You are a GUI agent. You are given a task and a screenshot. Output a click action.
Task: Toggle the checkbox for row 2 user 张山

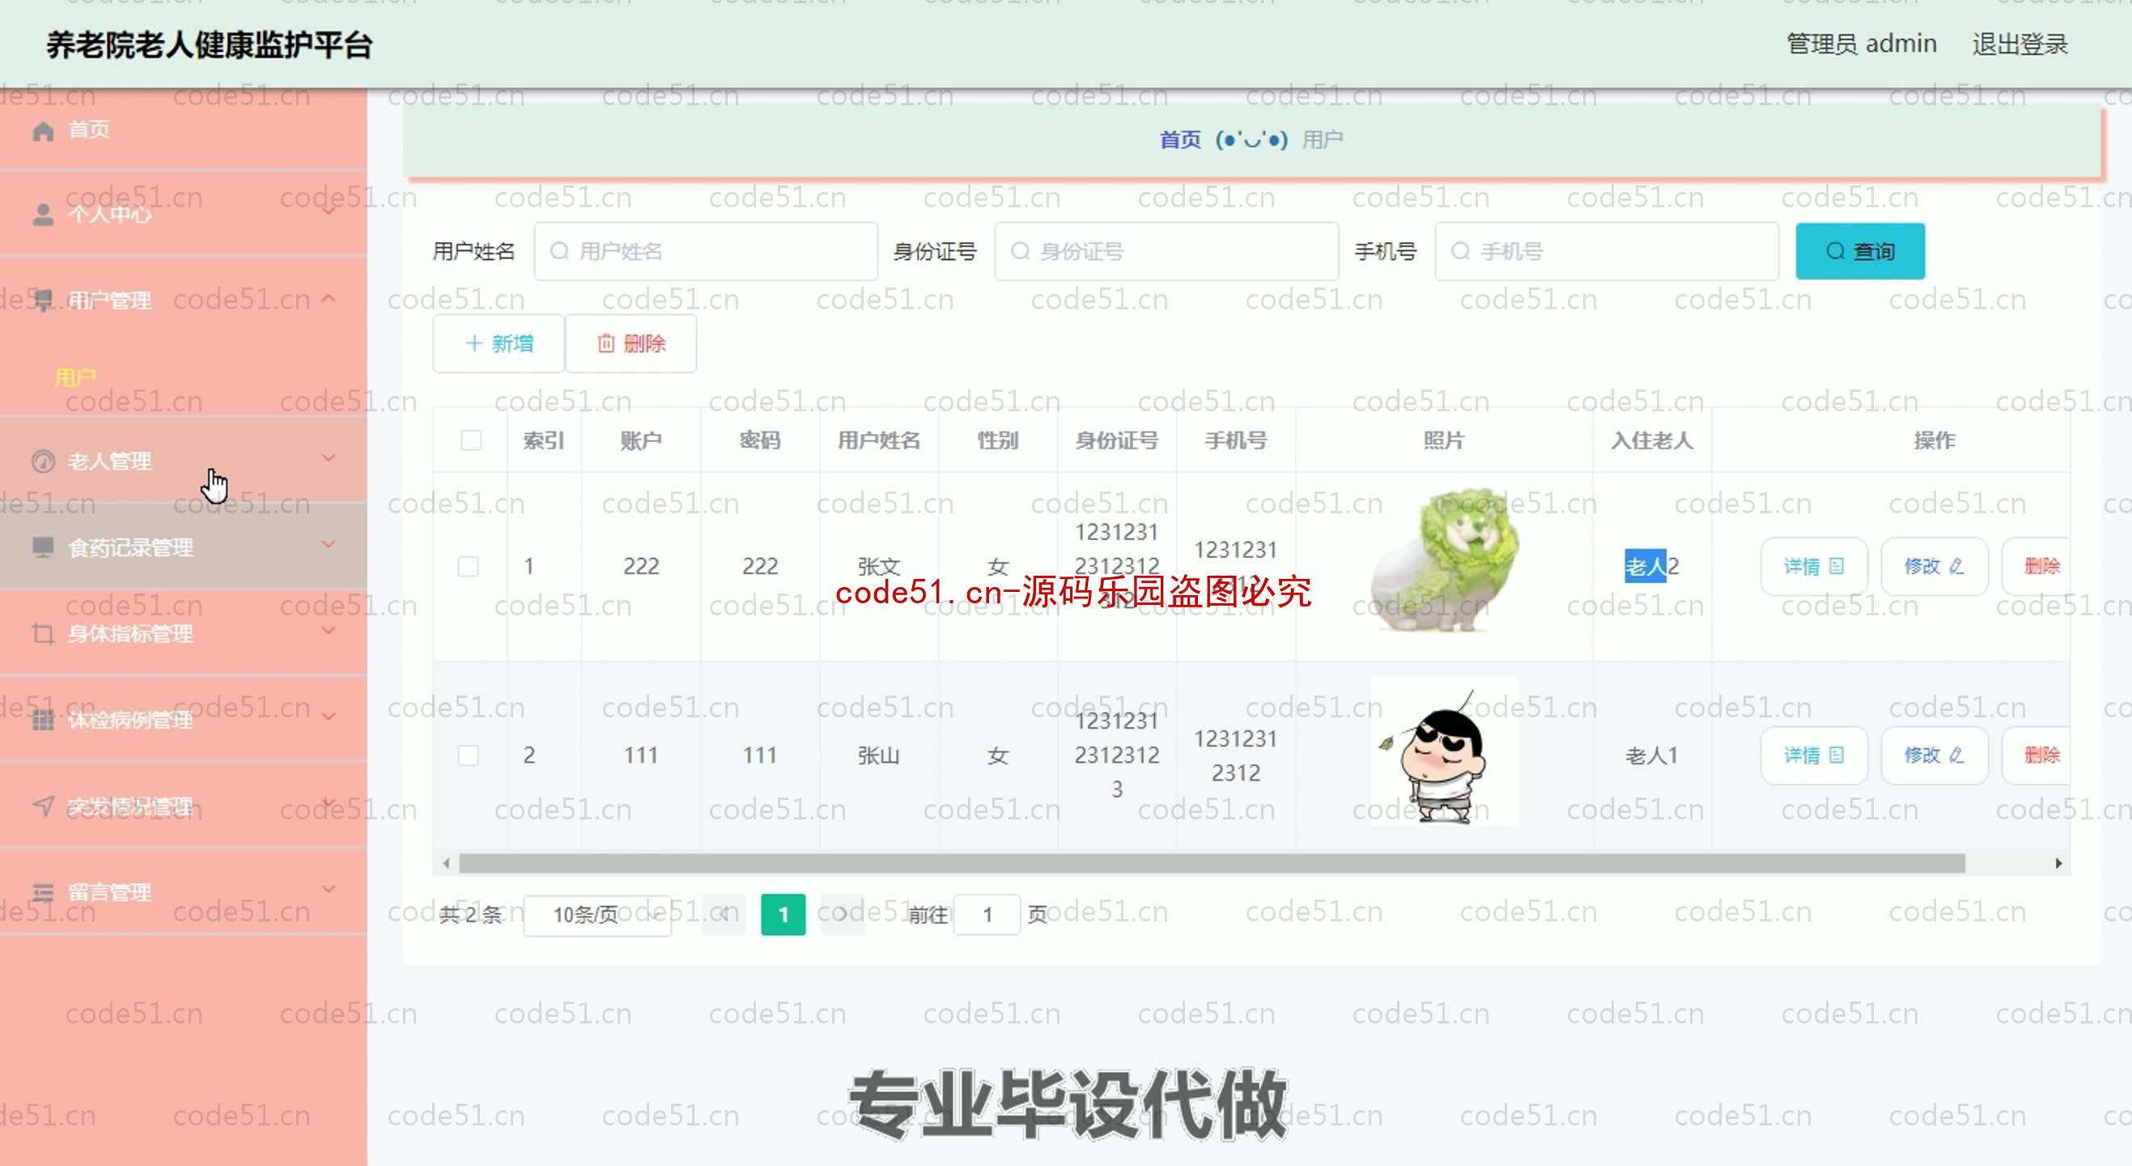[x=468, y=754]
